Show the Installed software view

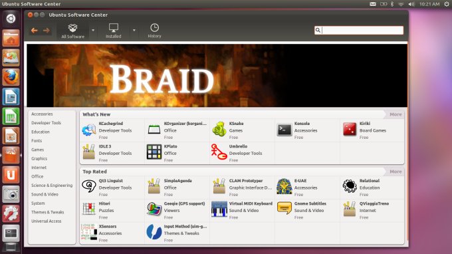point(114,31)
